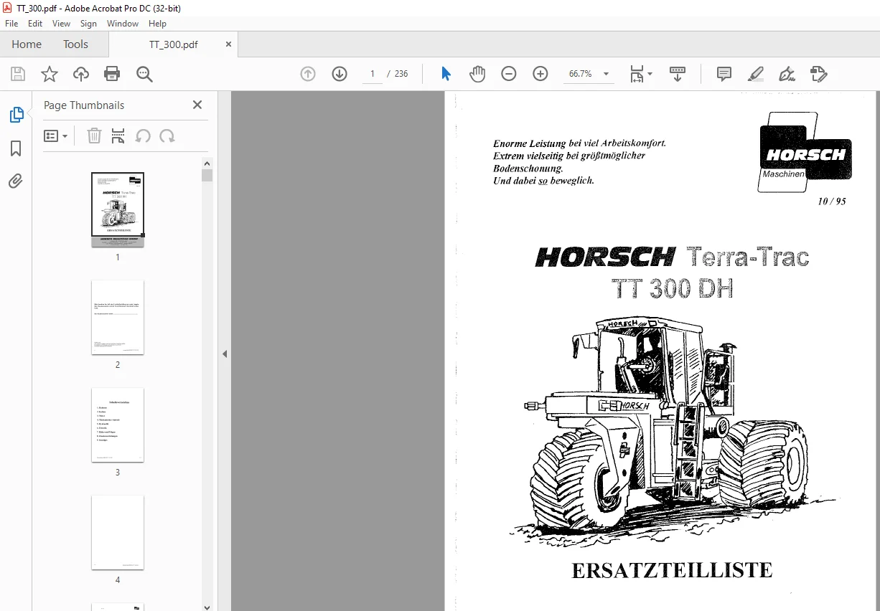
Task: Add a sticky note comment
Action: (724, 74)
